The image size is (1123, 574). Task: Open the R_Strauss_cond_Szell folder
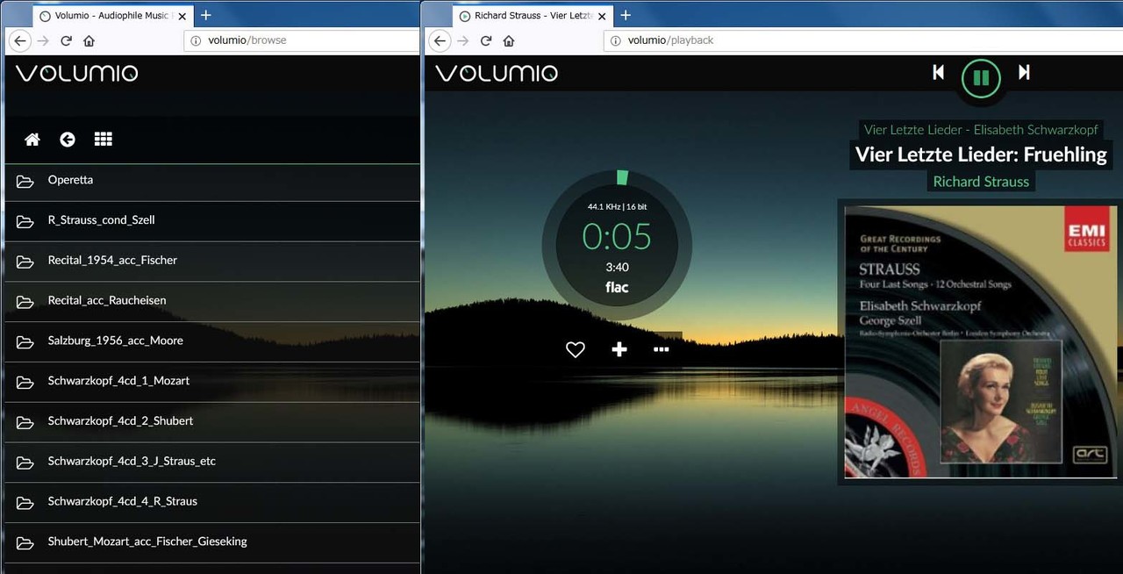(x=101, y=220)
